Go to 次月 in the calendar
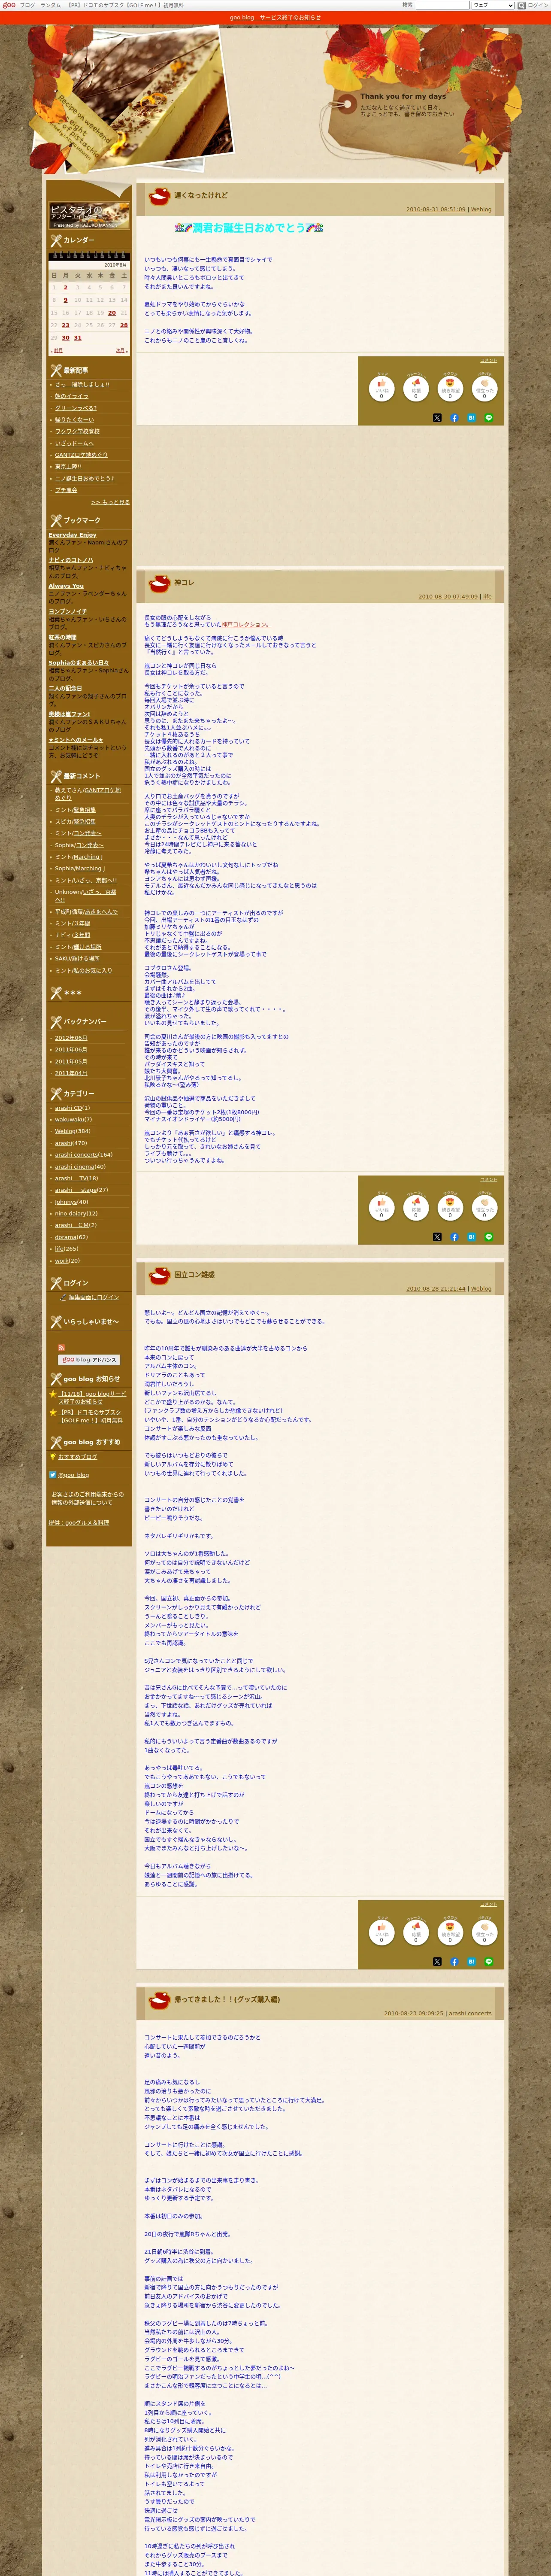 121,351
